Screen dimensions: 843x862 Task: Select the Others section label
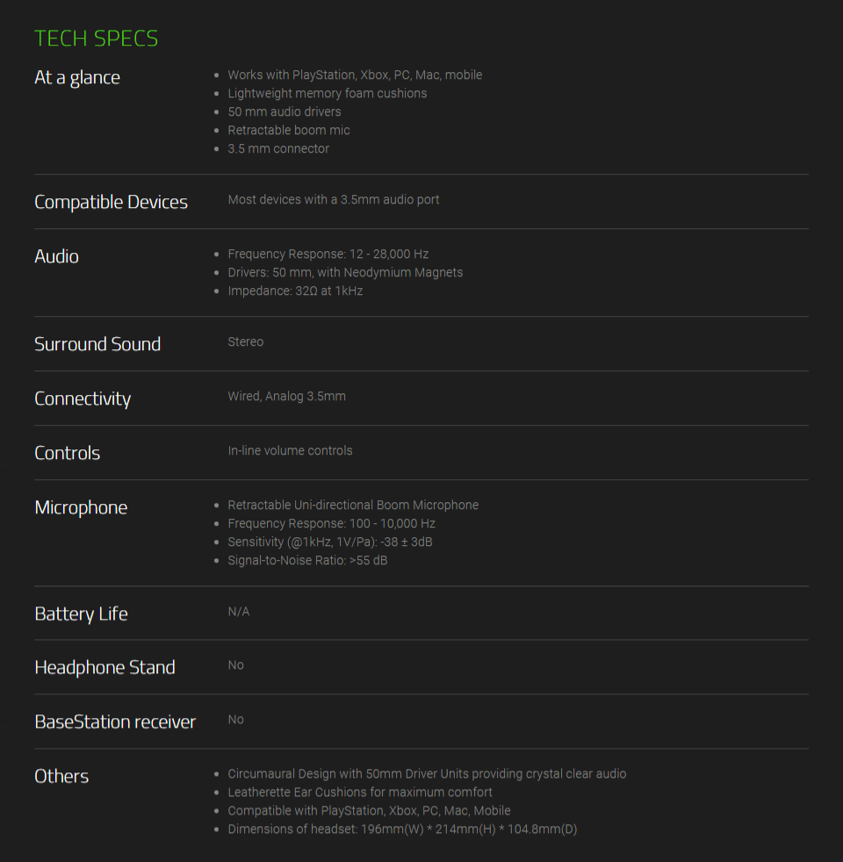[x=61, y=776]
